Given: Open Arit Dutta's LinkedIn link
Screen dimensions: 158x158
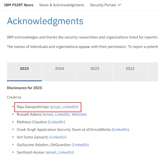Looking at the screenshot, I should pyautogui.click(x=58, y=137).
